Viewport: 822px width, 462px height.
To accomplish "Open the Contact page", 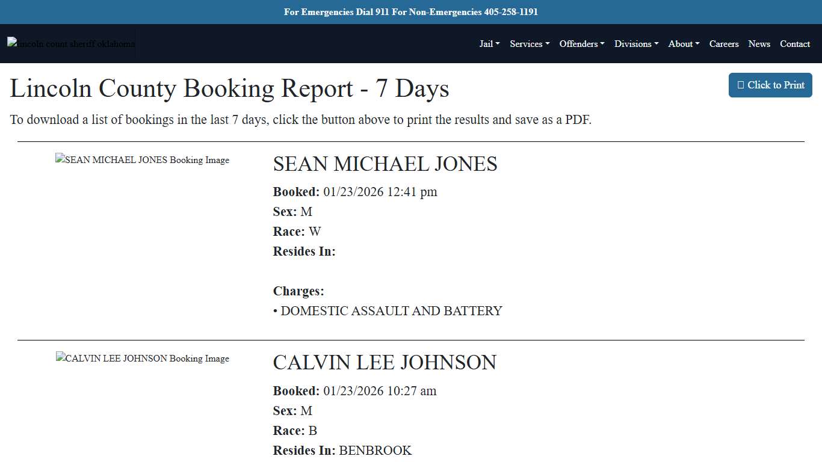I will (795, 43).
